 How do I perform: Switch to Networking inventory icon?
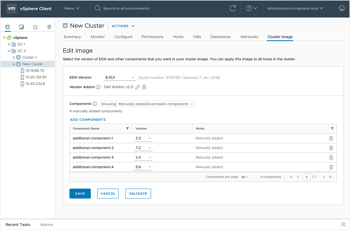(49, 27)
